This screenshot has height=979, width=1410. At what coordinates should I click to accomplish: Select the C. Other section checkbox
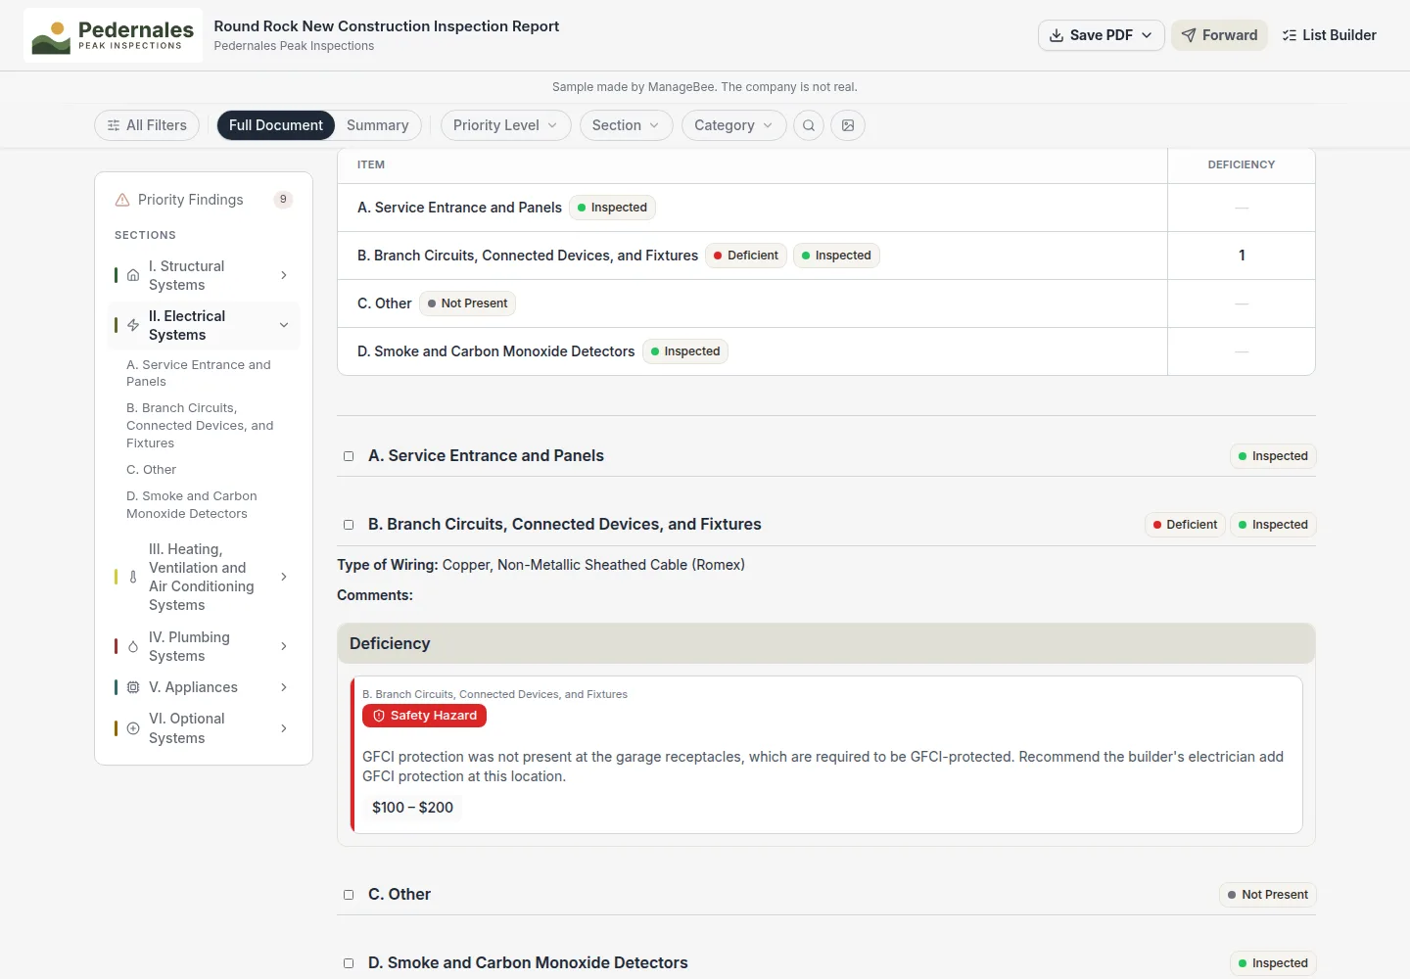click(349, 895)
